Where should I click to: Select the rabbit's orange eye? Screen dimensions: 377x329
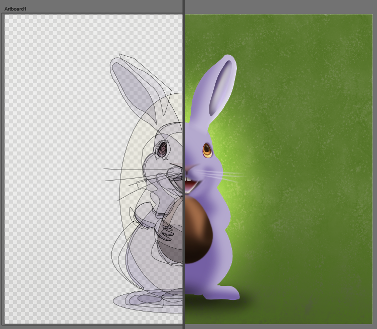pyautogui.click(x=207, y=149)
